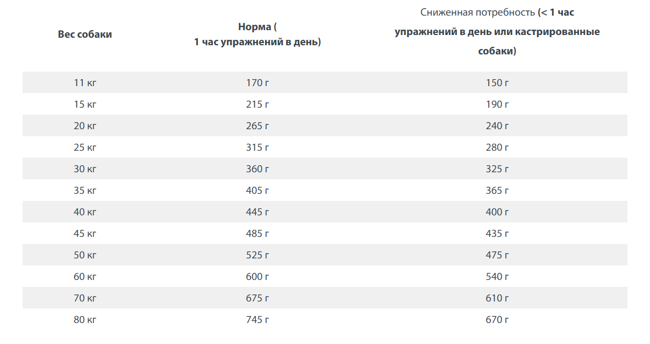650x344 pixels.
Task: Click the 50 кг weight row
Action: [x=85, y=255]
